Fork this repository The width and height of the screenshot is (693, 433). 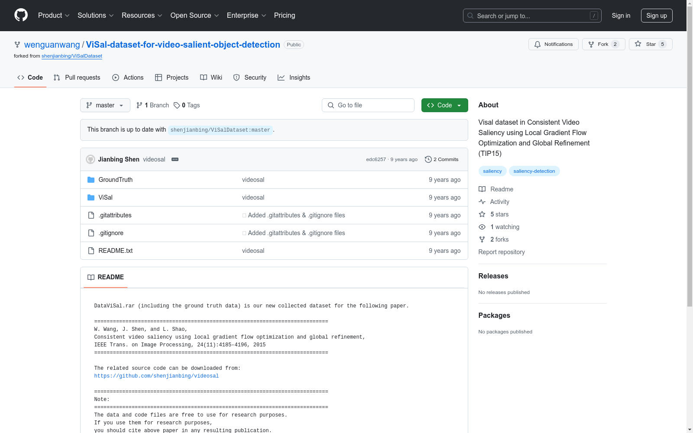pos(604,44)
